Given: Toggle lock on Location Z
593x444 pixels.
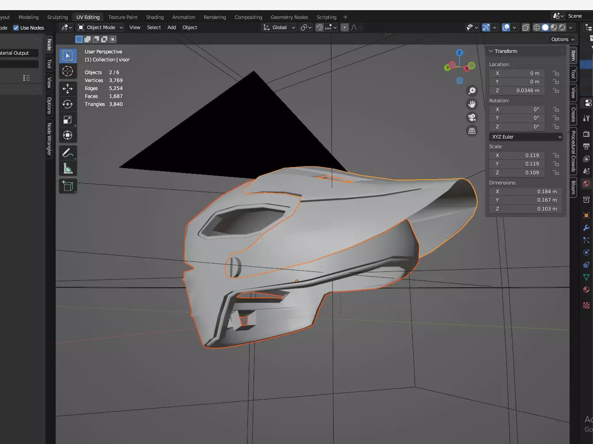Looking at the screenshot, I should [x=556, y=90].
